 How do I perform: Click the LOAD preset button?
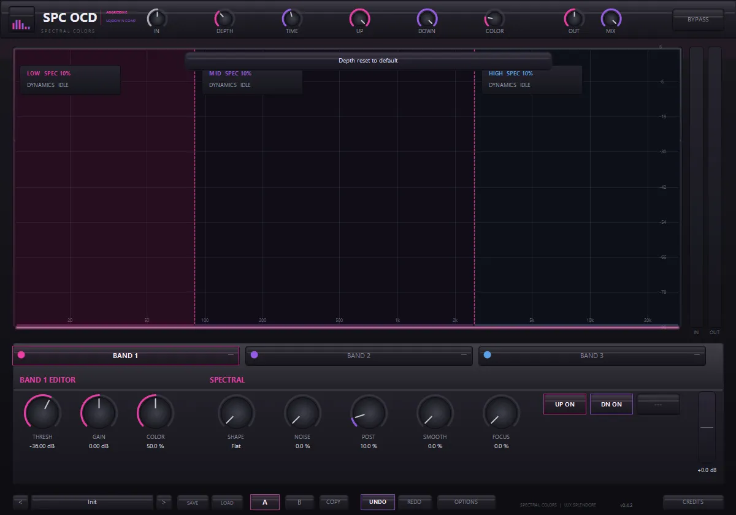[x=227, y=502]
